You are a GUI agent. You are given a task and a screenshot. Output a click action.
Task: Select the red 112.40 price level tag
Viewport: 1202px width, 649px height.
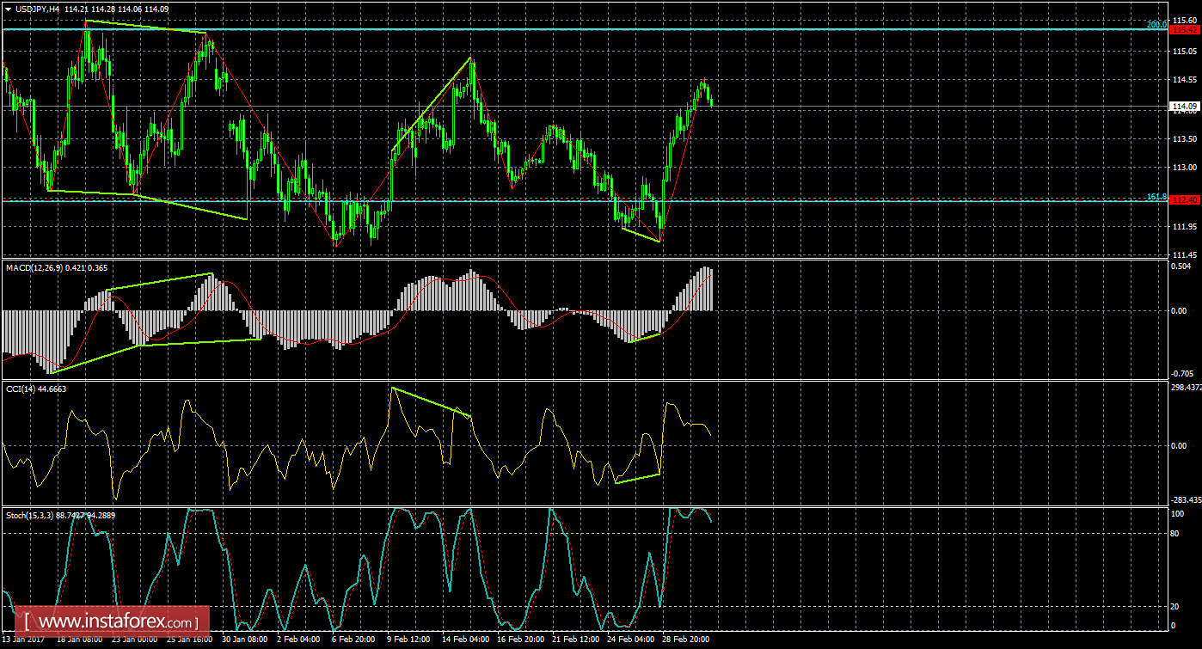coord(1186,200)
